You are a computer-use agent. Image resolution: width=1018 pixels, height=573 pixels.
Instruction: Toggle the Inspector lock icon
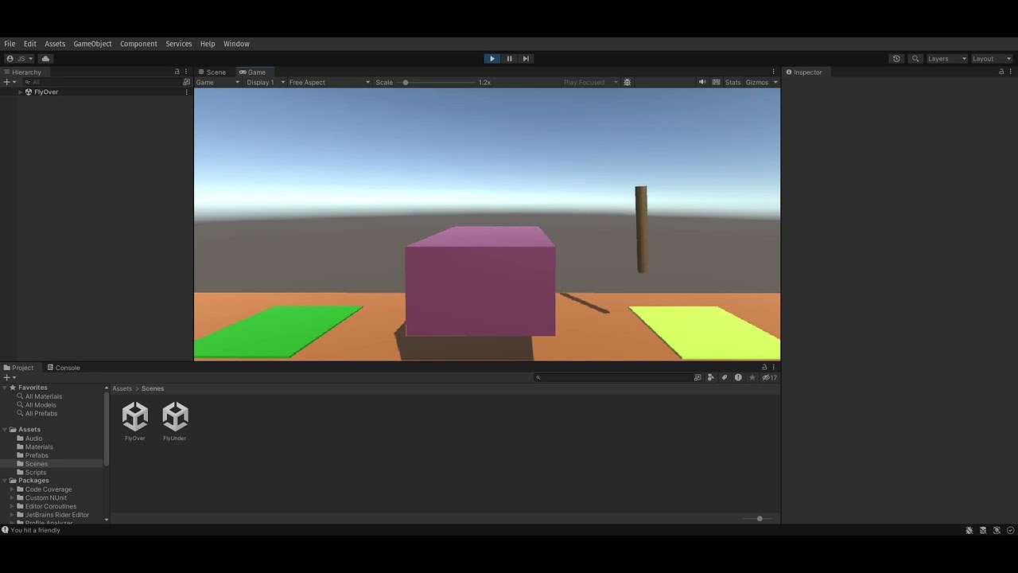click(1001, 72)
